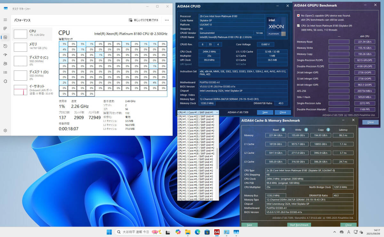This screenshot has width=384, height=237.
Task: Save Cache & Memory Benchmark results
Action: [249, 225]
